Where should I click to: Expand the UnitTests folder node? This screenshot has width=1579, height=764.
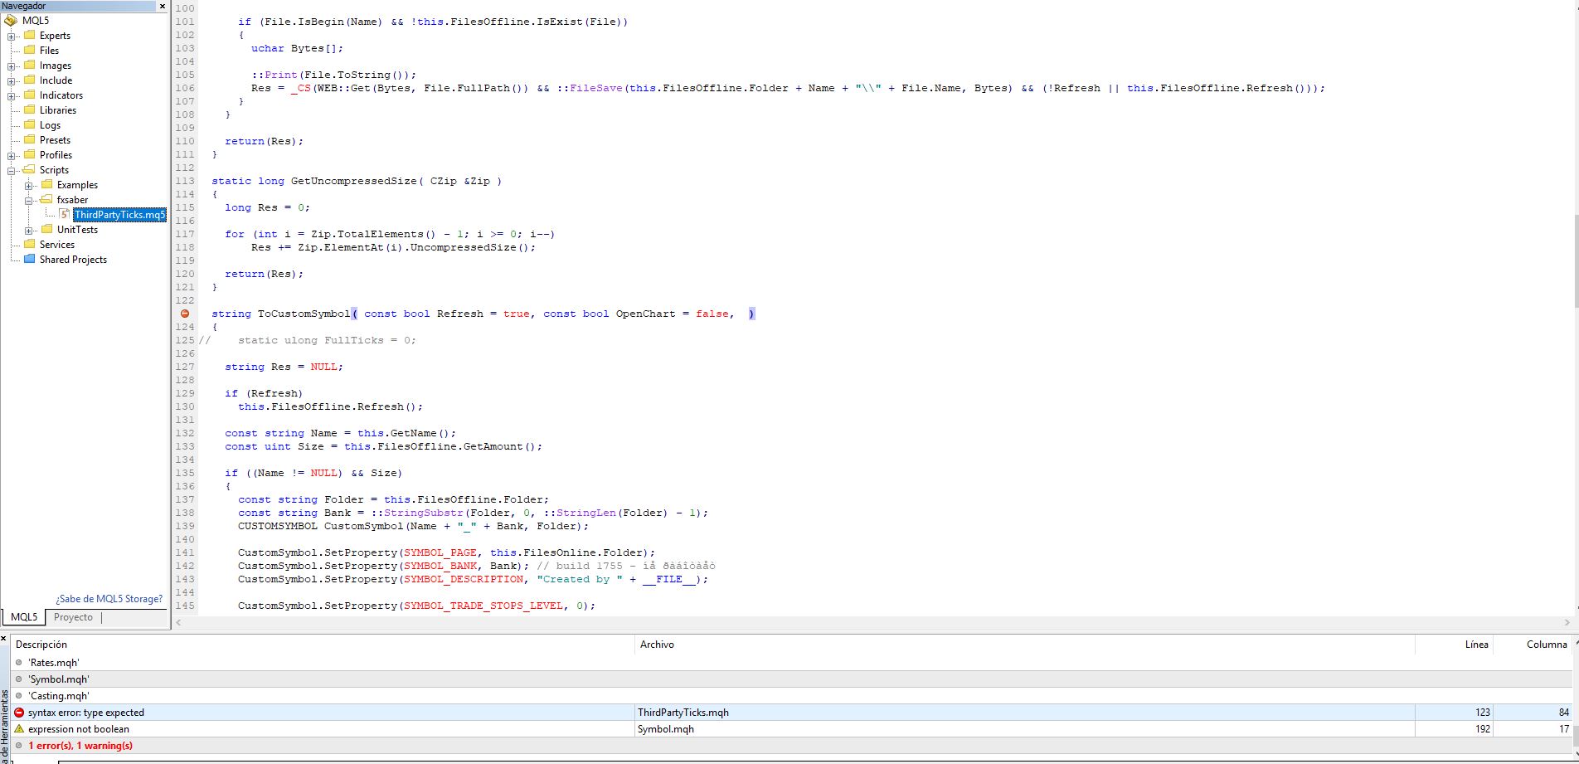coord(29,231)
